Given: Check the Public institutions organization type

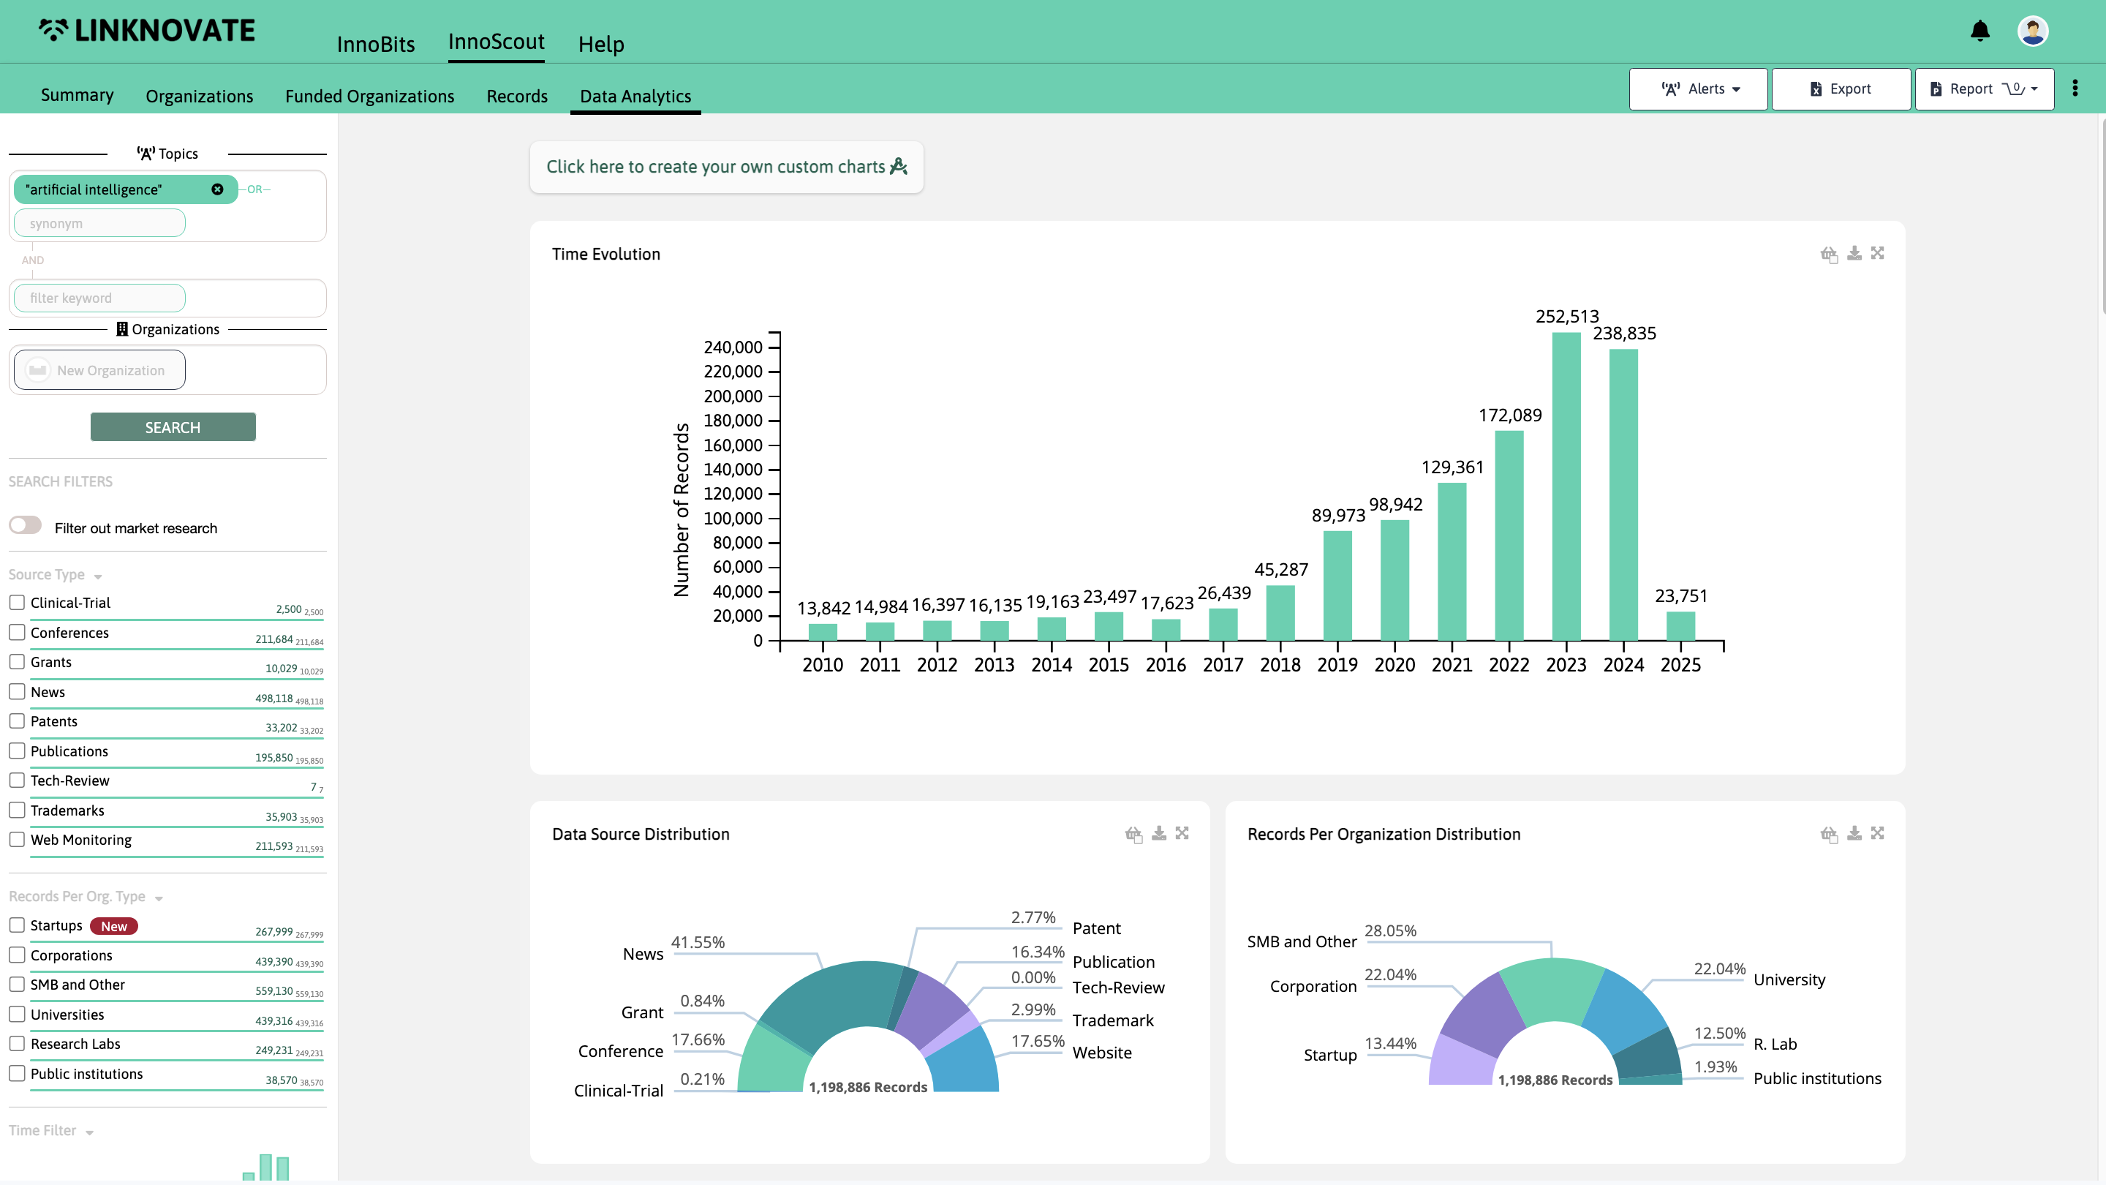Looking at the screenshot, I should [17, 1074].
